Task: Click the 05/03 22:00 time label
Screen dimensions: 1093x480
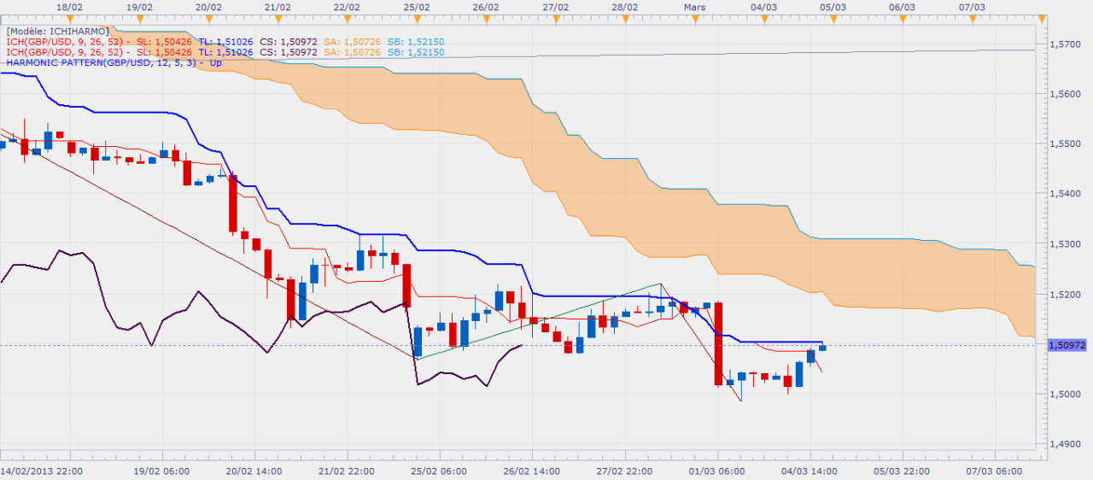Action: (903, 471)
